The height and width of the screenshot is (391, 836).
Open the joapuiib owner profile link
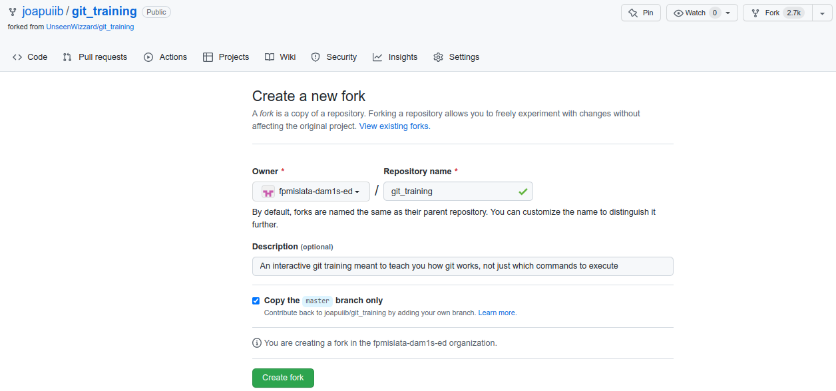click(43, 11)
